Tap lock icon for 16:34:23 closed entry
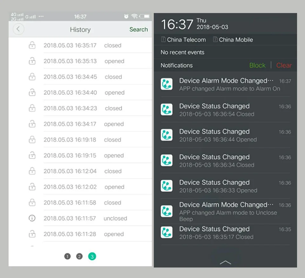The height and width of the screenshot is (278, 305). coord(32,108)
